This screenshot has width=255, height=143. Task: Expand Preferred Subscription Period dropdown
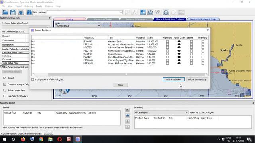point(48,27)
